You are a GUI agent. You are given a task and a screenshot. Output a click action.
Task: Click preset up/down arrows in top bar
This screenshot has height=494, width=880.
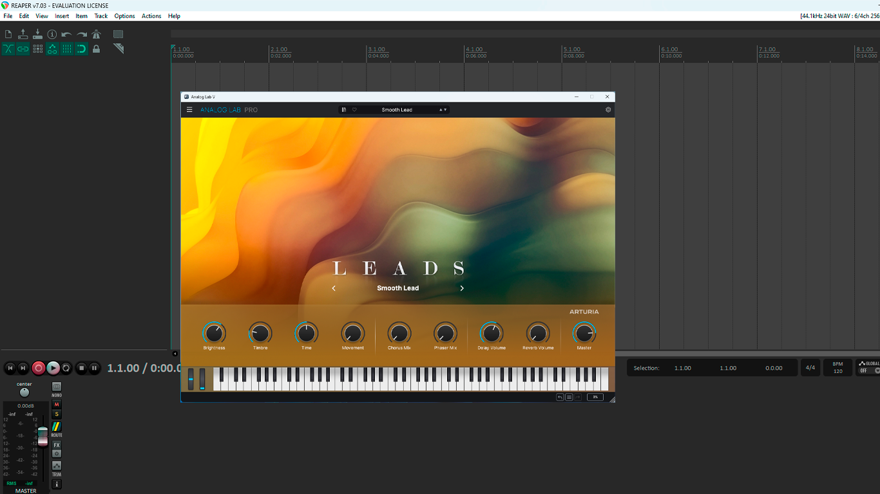tap(443, 110)
